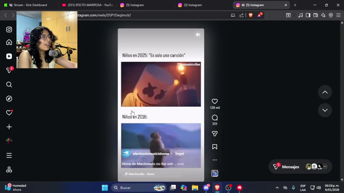344x193 pixels.
Task: Open Brave Rewards triangle icon
Action: coord(259,15)
